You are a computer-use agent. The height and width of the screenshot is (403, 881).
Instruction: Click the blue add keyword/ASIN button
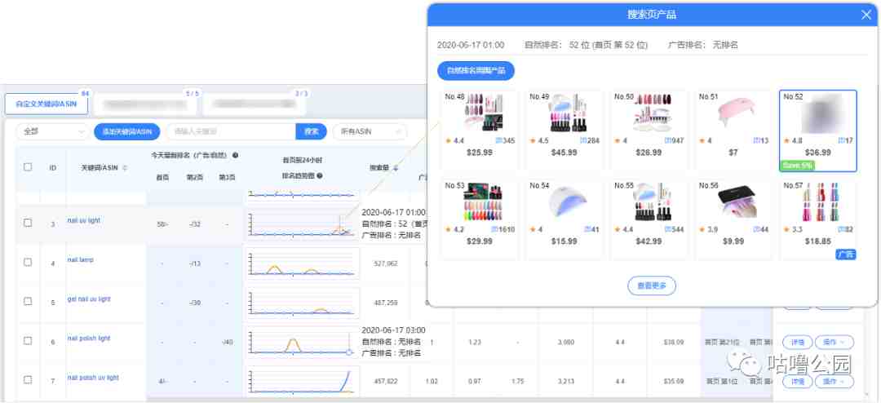pos(127,131)
